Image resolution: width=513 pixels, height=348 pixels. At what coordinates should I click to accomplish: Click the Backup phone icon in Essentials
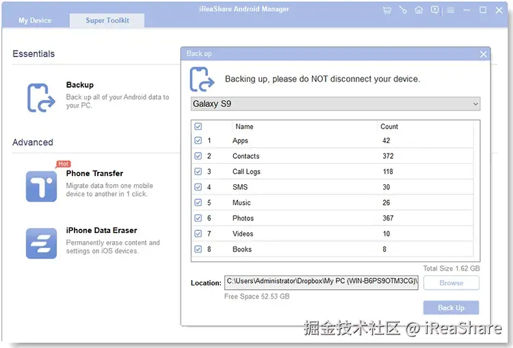(x=41, y=98)
